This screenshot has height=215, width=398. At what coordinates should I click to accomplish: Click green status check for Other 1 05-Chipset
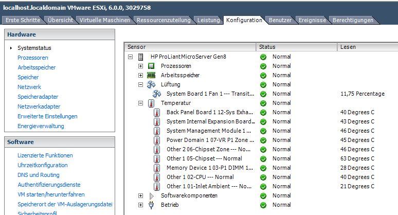tap(263, 158)
